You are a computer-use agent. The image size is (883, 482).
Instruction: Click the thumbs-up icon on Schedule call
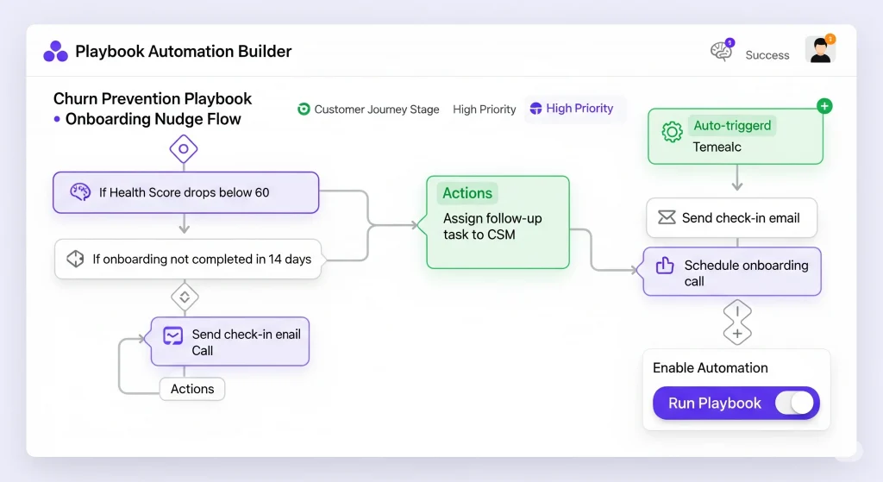(x=665, y=266)
